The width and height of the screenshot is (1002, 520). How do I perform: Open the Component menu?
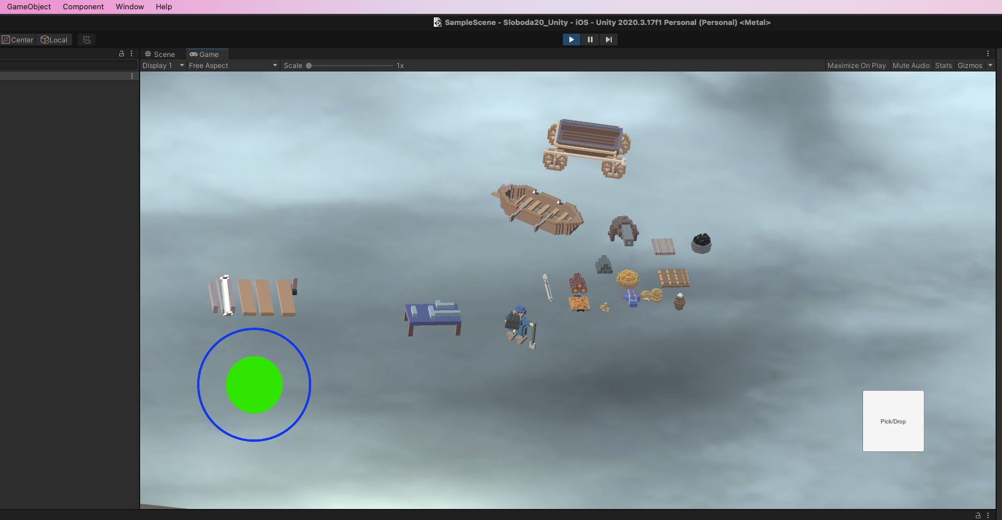click(x=83, y=6)
